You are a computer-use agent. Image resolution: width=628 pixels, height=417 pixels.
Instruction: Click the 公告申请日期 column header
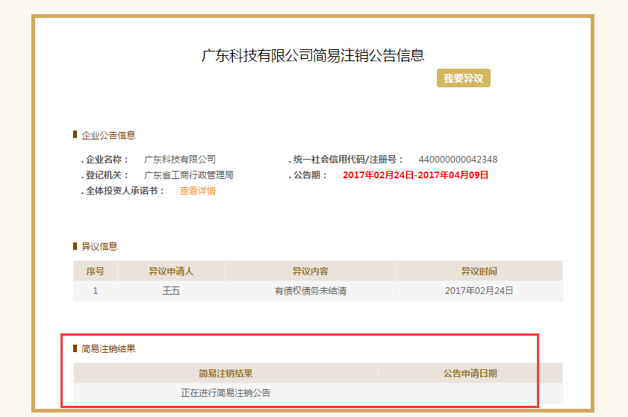(x=470, y=373)
